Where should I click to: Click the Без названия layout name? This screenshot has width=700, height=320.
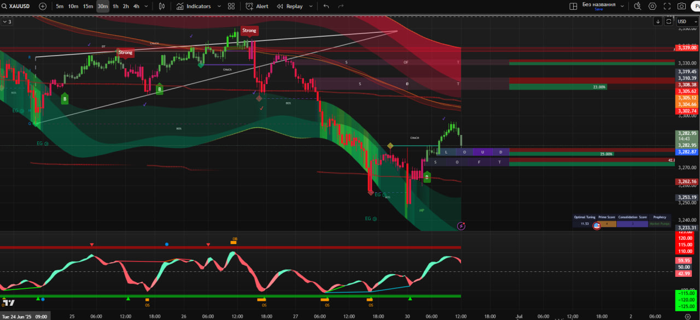click(x=599, y=4)
